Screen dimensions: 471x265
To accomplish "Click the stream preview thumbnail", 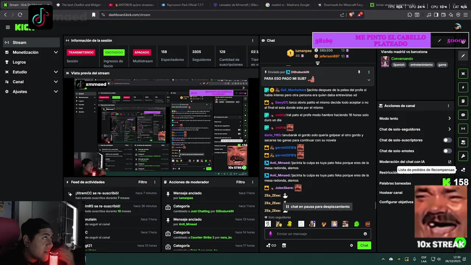I will coord(161,127).
